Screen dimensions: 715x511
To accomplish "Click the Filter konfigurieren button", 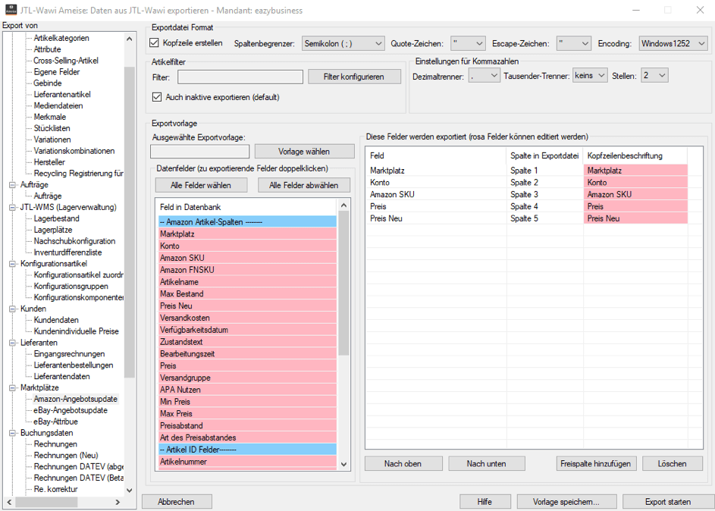I will pos(354,77).
